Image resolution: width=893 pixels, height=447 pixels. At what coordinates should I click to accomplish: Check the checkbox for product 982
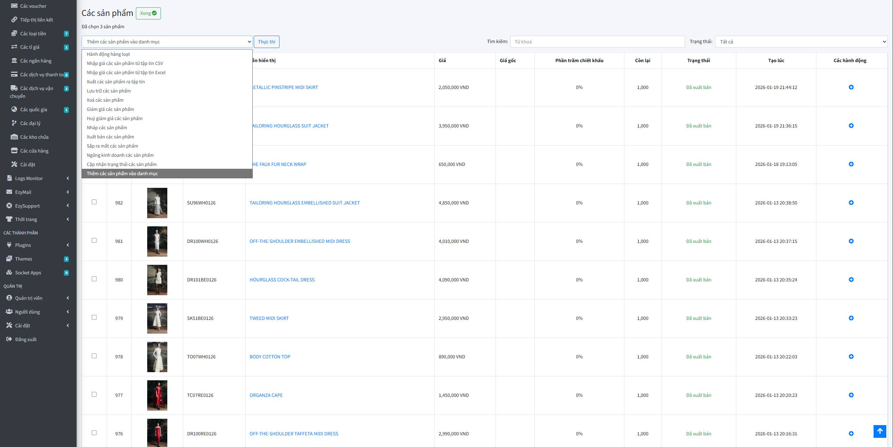pyautogui.click(x=94, y=202)
